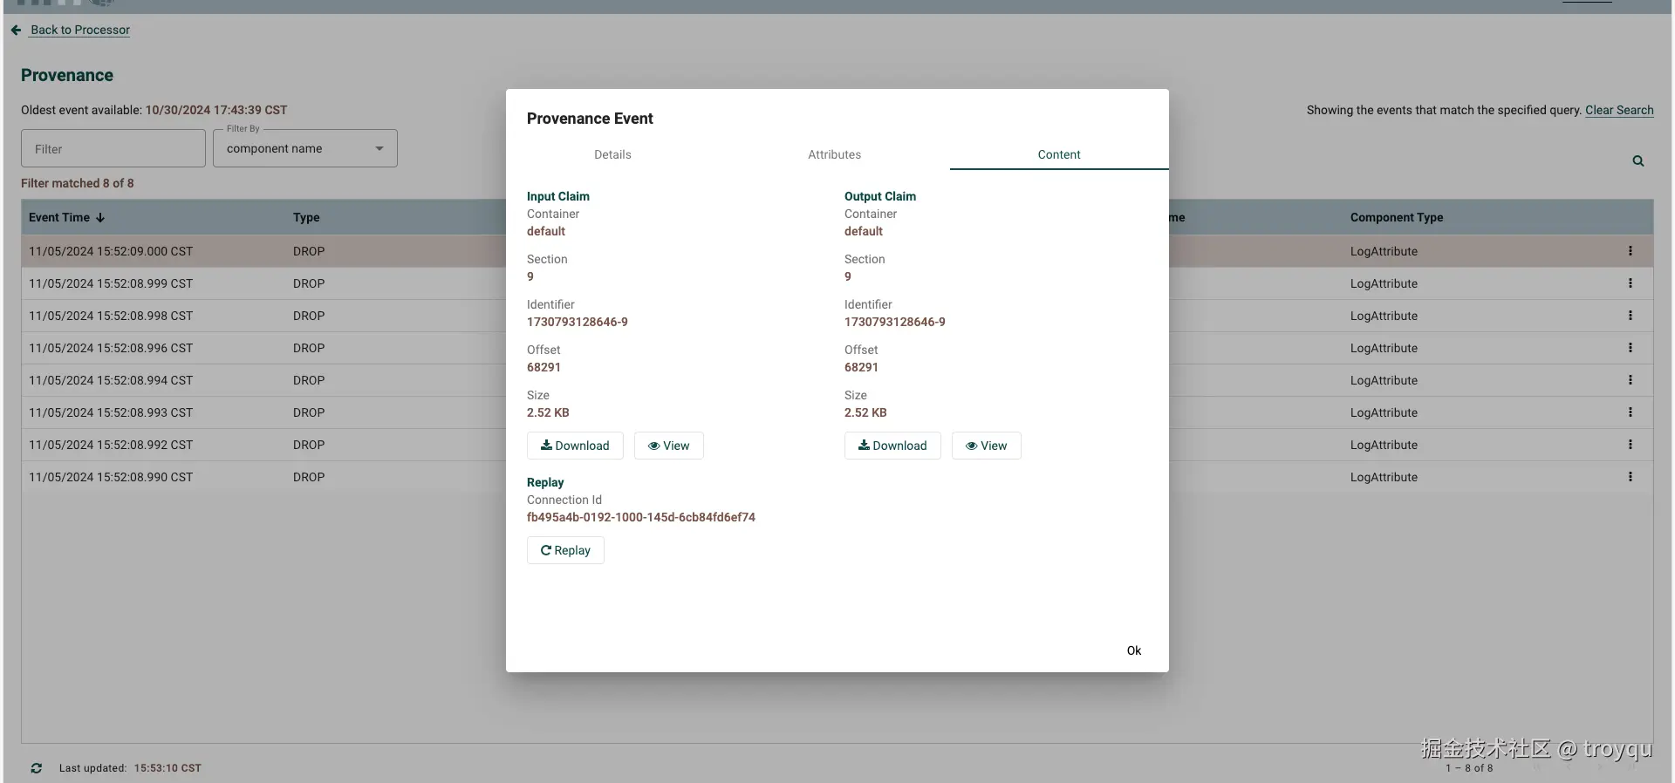1675x783 pixels.
Task: Switch to the Attributes tab
Action: coord(834,154)
